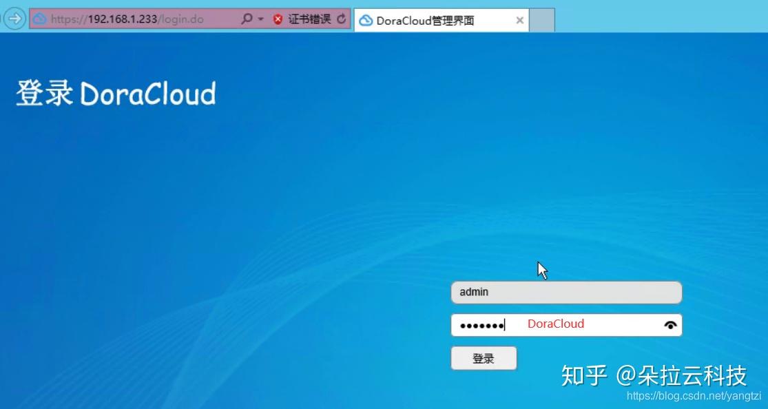Click the cloud site icon in address bar
Viewport: 768px width, 409px height.
pyautogui.click(x=40, y=19)
